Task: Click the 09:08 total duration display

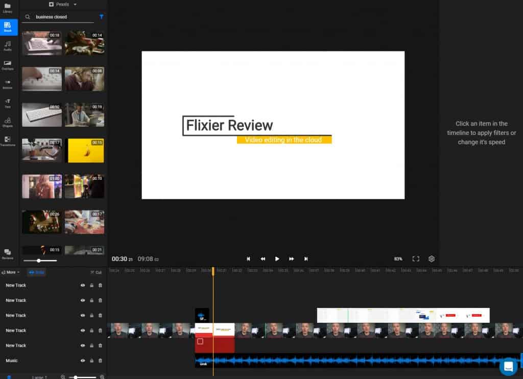Action: [148, 259]
